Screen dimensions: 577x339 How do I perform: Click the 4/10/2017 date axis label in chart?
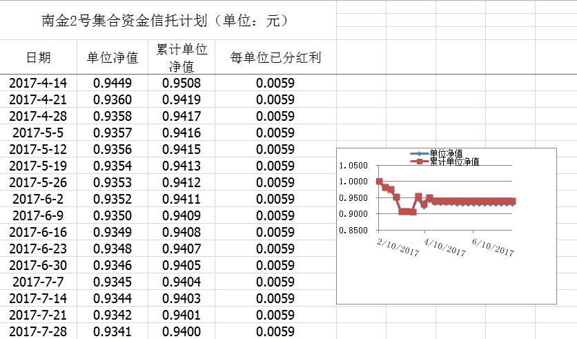coord(444,247)
